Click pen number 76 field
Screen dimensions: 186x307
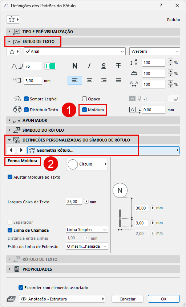coord(33,66)
